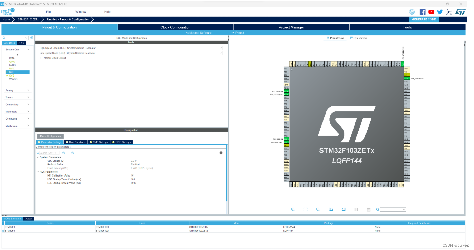Collapse the RCC Parameters group
Screen dimensions: 474x250
pyautogui.click(x=38, y=172)
